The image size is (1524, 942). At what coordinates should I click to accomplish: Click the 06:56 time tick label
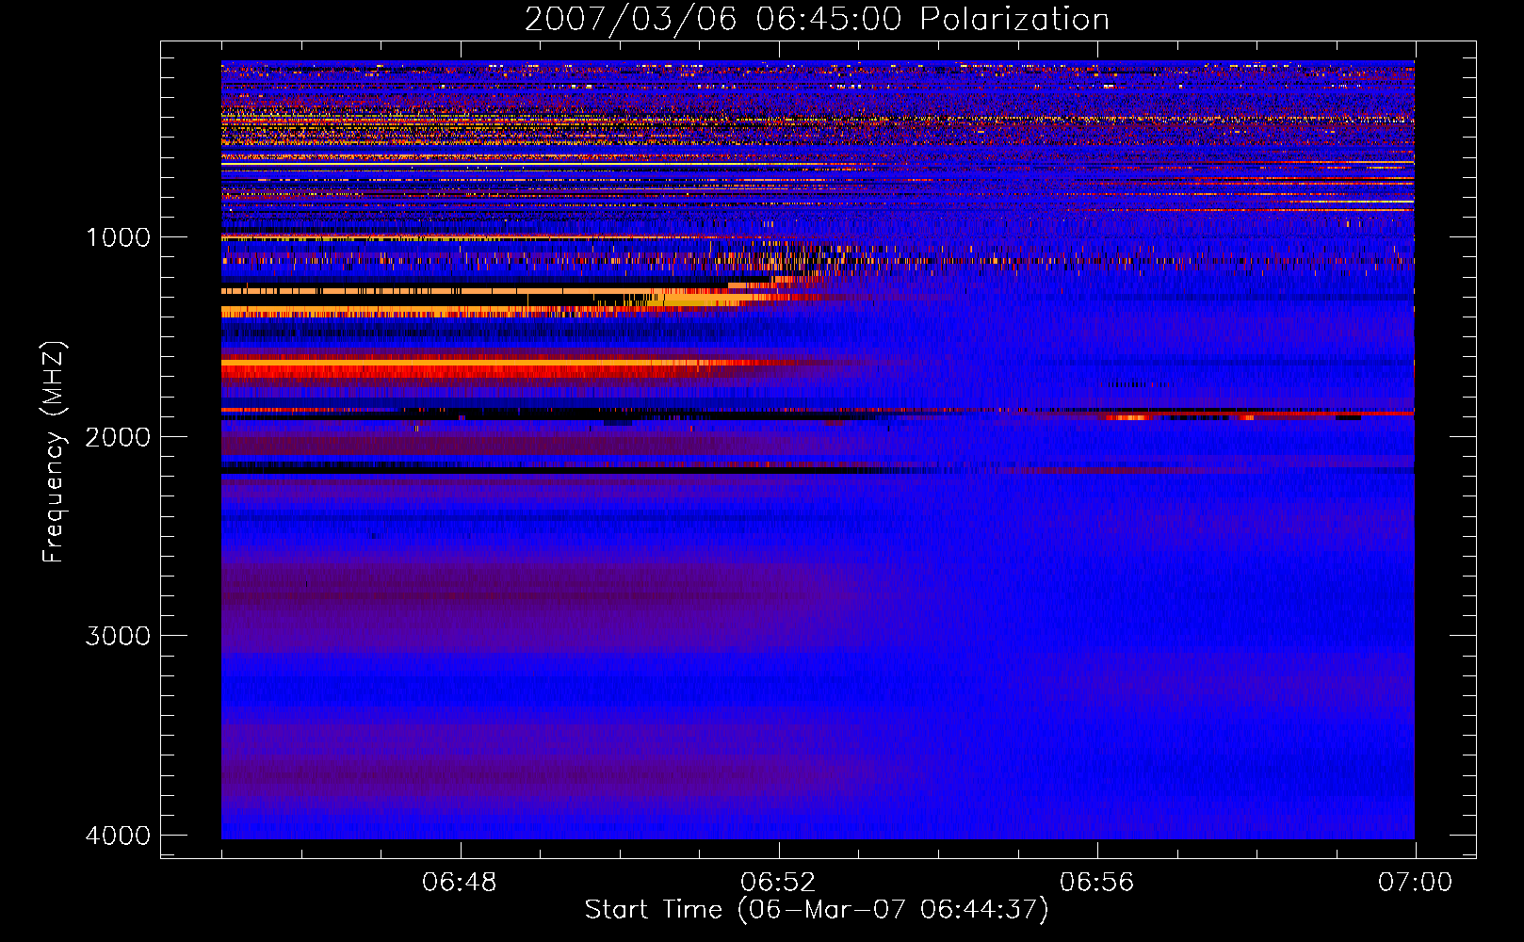[x=1096, y=883]
